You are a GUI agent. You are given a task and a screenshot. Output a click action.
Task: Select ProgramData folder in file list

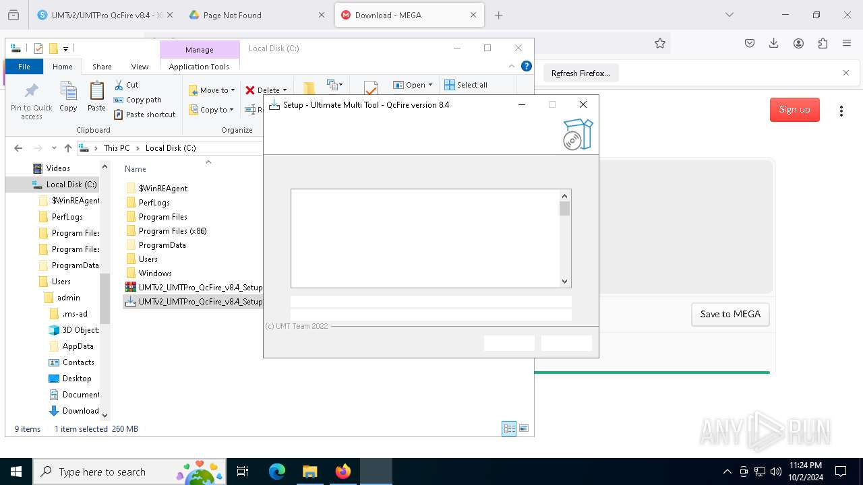pyautogui.click(x=162, y=245)
